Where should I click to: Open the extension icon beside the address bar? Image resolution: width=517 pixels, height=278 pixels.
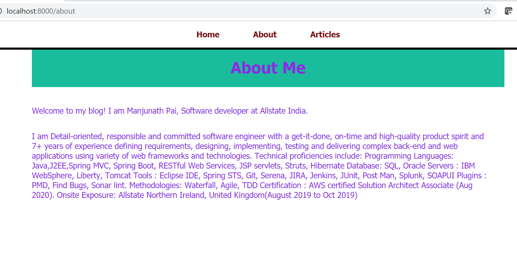(509, 11)
